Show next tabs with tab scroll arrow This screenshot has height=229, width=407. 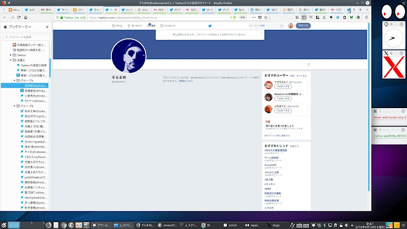354,10
